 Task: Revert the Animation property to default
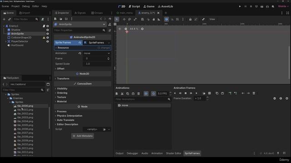80,53
